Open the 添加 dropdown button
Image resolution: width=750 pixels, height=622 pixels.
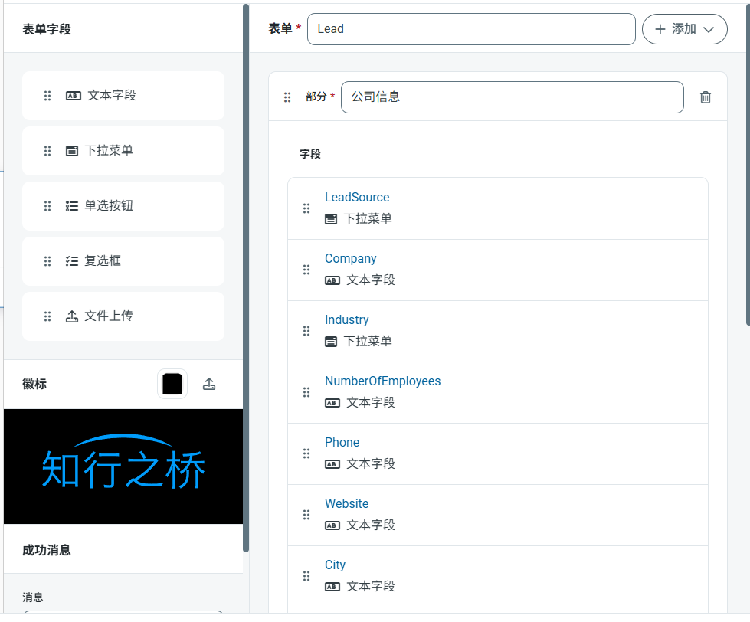pos(684,29)
